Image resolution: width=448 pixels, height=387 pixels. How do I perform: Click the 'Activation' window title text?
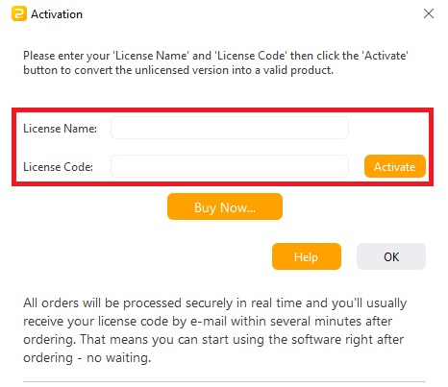click(x=57, y=14)
